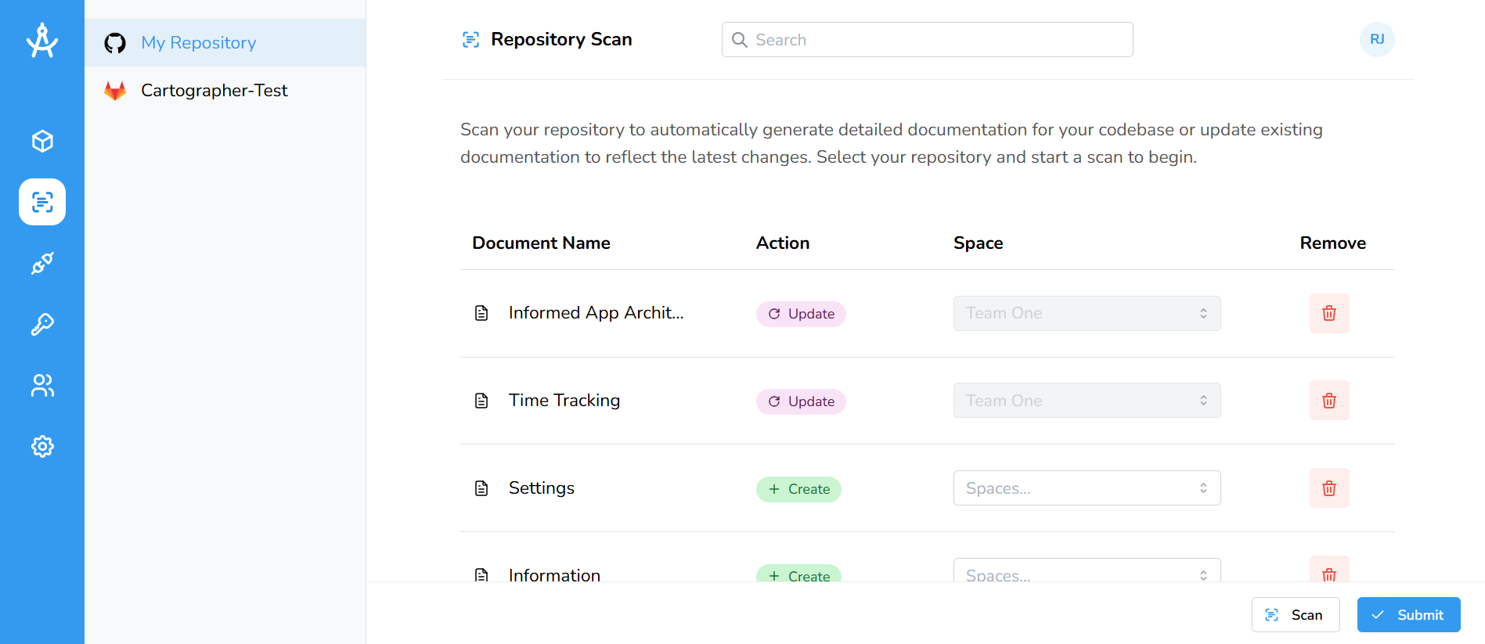Image resolution: width=1485 pixels, height=644 pixels.
Task: Click the GitHub icon beside My Repository
Action: tap(115, 43)
